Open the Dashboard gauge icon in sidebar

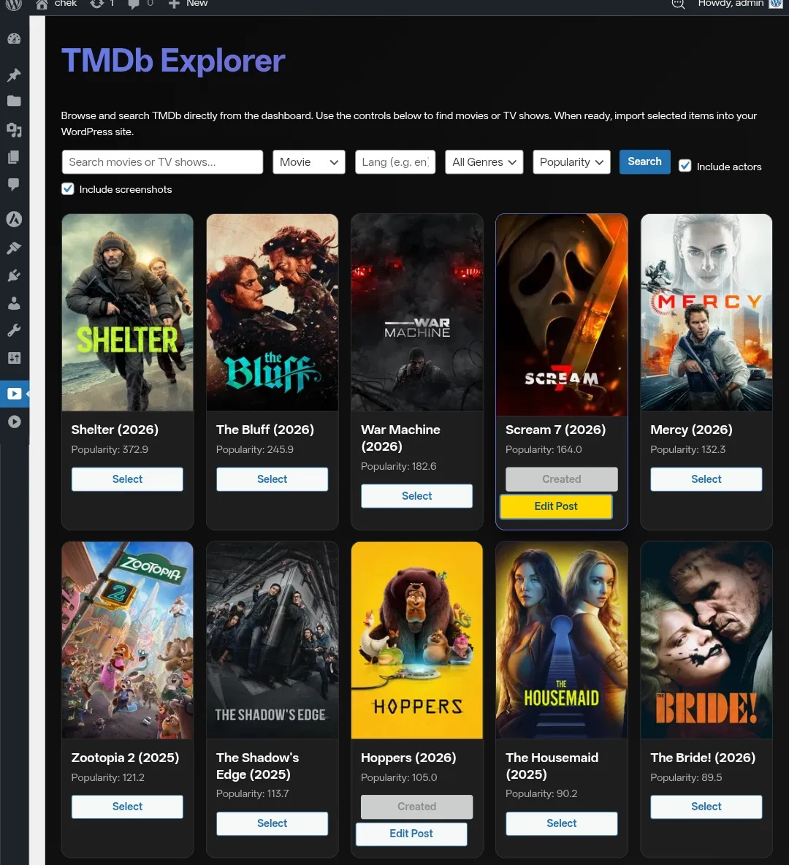click(x=15, y=38)
